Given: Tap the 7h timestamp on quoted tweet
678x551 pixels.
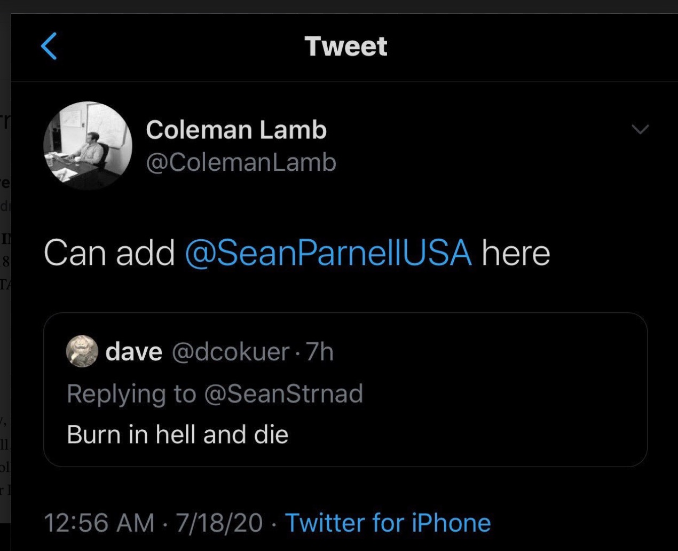Looking at the screenshot, I should point(318,351).
